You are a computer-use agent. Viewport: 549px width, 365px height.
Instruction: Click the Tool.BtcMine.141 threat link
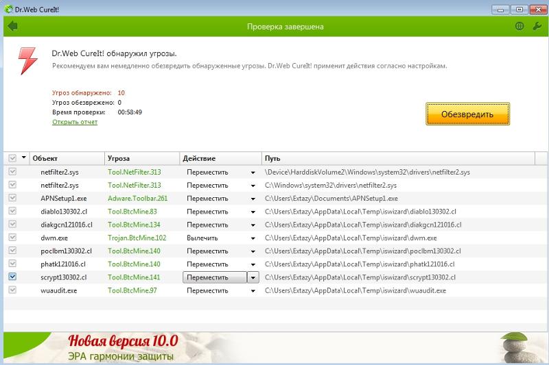pyautogui.click(x=134, y=277)
